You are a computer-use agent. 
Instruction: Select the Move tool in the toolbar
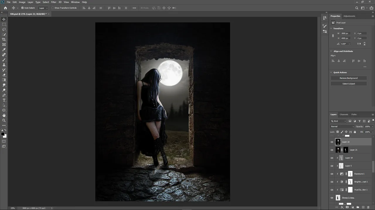click(x=4, y=19)
